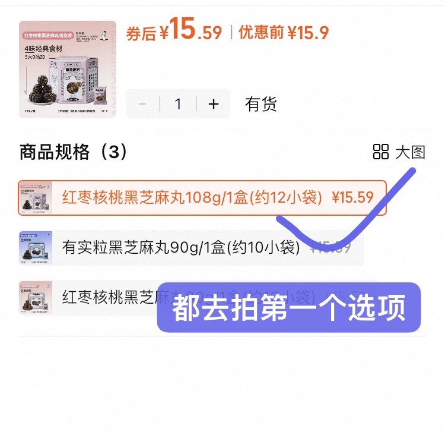The image size is (445, 441).
Task: Select 有实粒黑芝麻丸90g/1盒 option
Action: pyautogui.click(x=191, y=248)
